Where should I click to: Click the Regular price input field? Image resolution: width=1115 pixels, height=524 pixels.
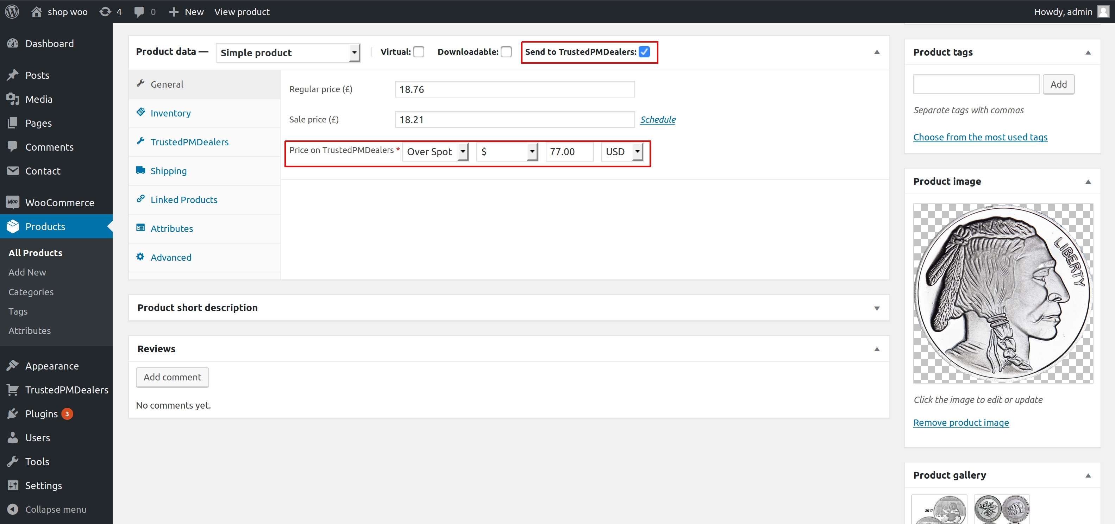(515, 90)
